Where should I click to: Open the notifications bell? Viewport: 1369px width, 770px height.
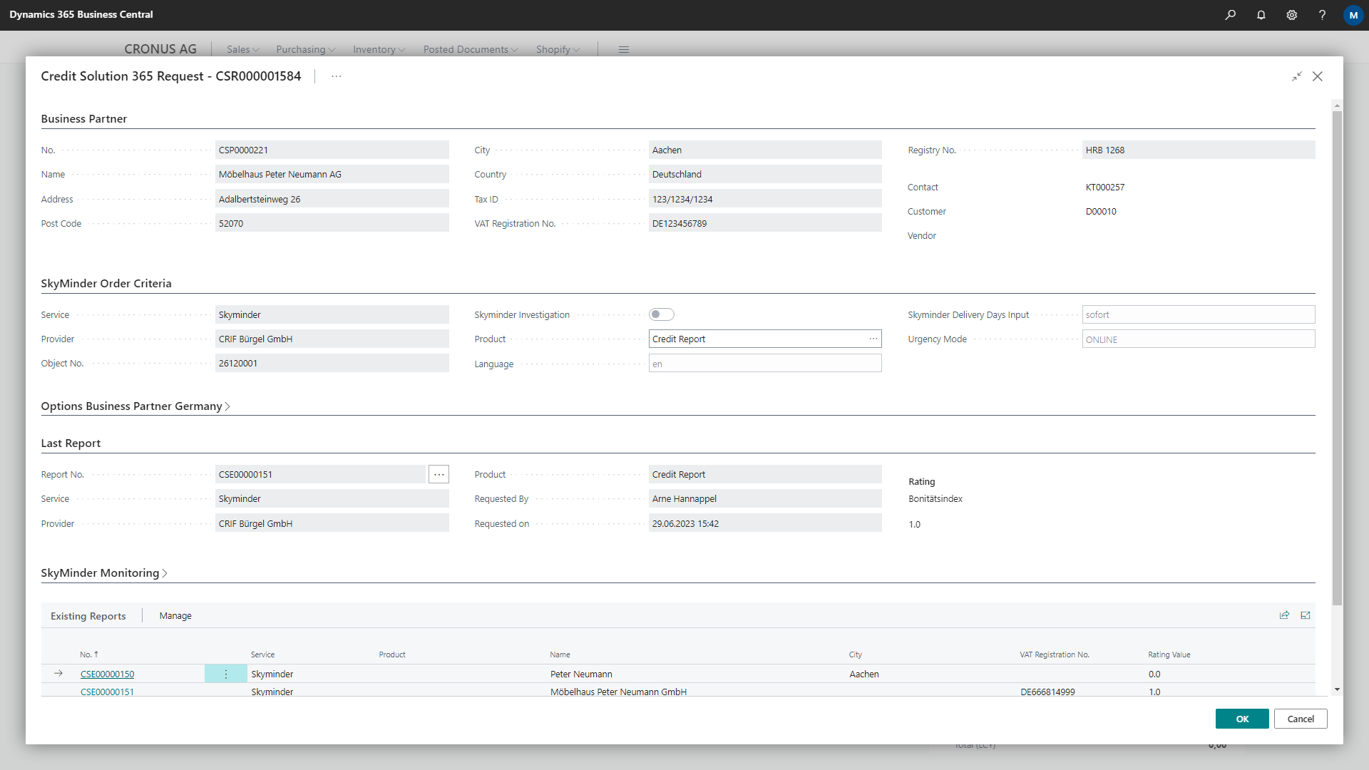click(1261, 14)
